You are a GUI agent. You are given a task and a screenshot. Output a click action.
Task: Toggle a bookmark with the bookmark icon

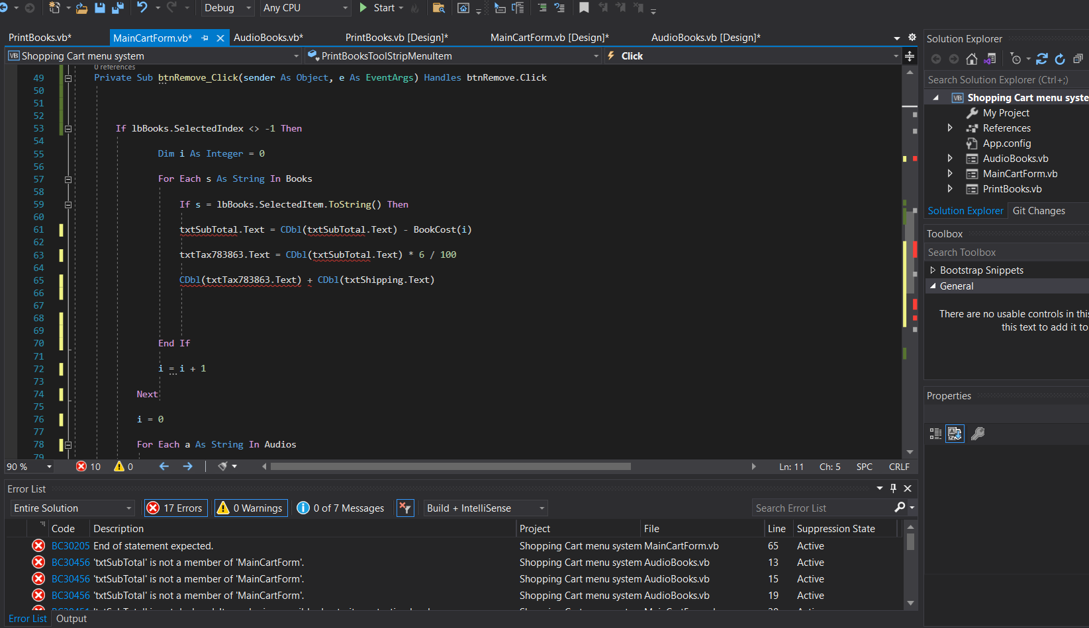(x=584, y=8)
